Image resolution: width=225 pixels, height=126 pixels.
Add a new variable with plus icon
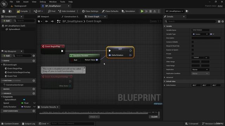pyautogui.click(x=34, y=93)
